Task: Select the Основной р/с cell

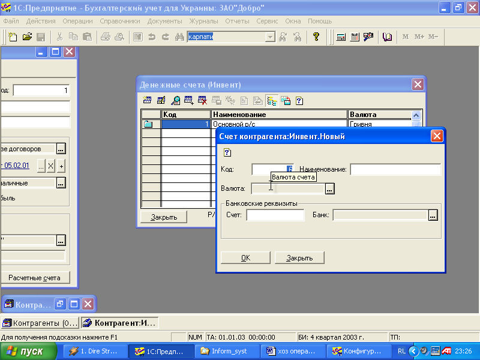Action: [279, 124]
